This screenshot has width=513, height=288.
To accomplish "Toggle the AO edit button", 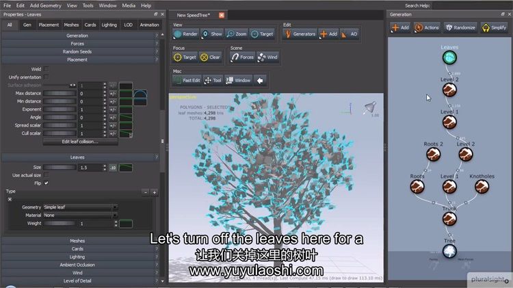I will [350, 34].
